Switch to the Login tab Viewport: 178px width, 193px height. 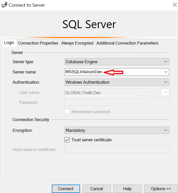coord(9,43)
